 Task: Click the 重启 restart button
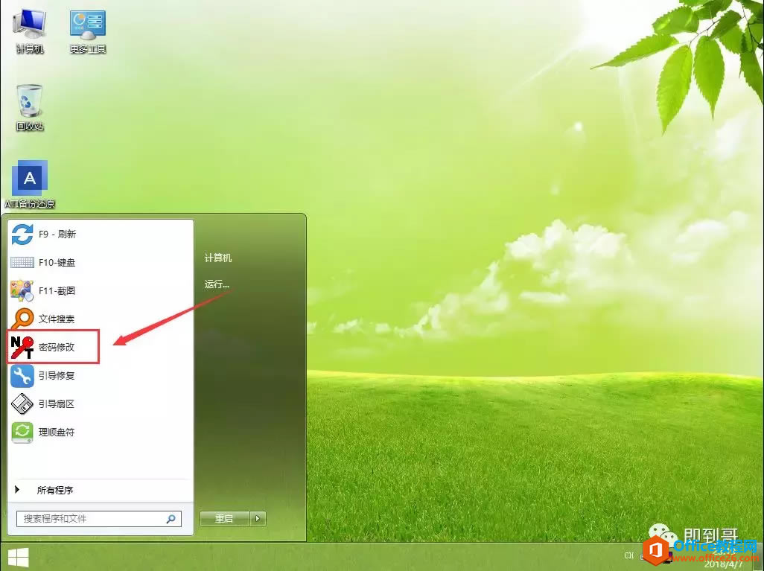point(224,519)
